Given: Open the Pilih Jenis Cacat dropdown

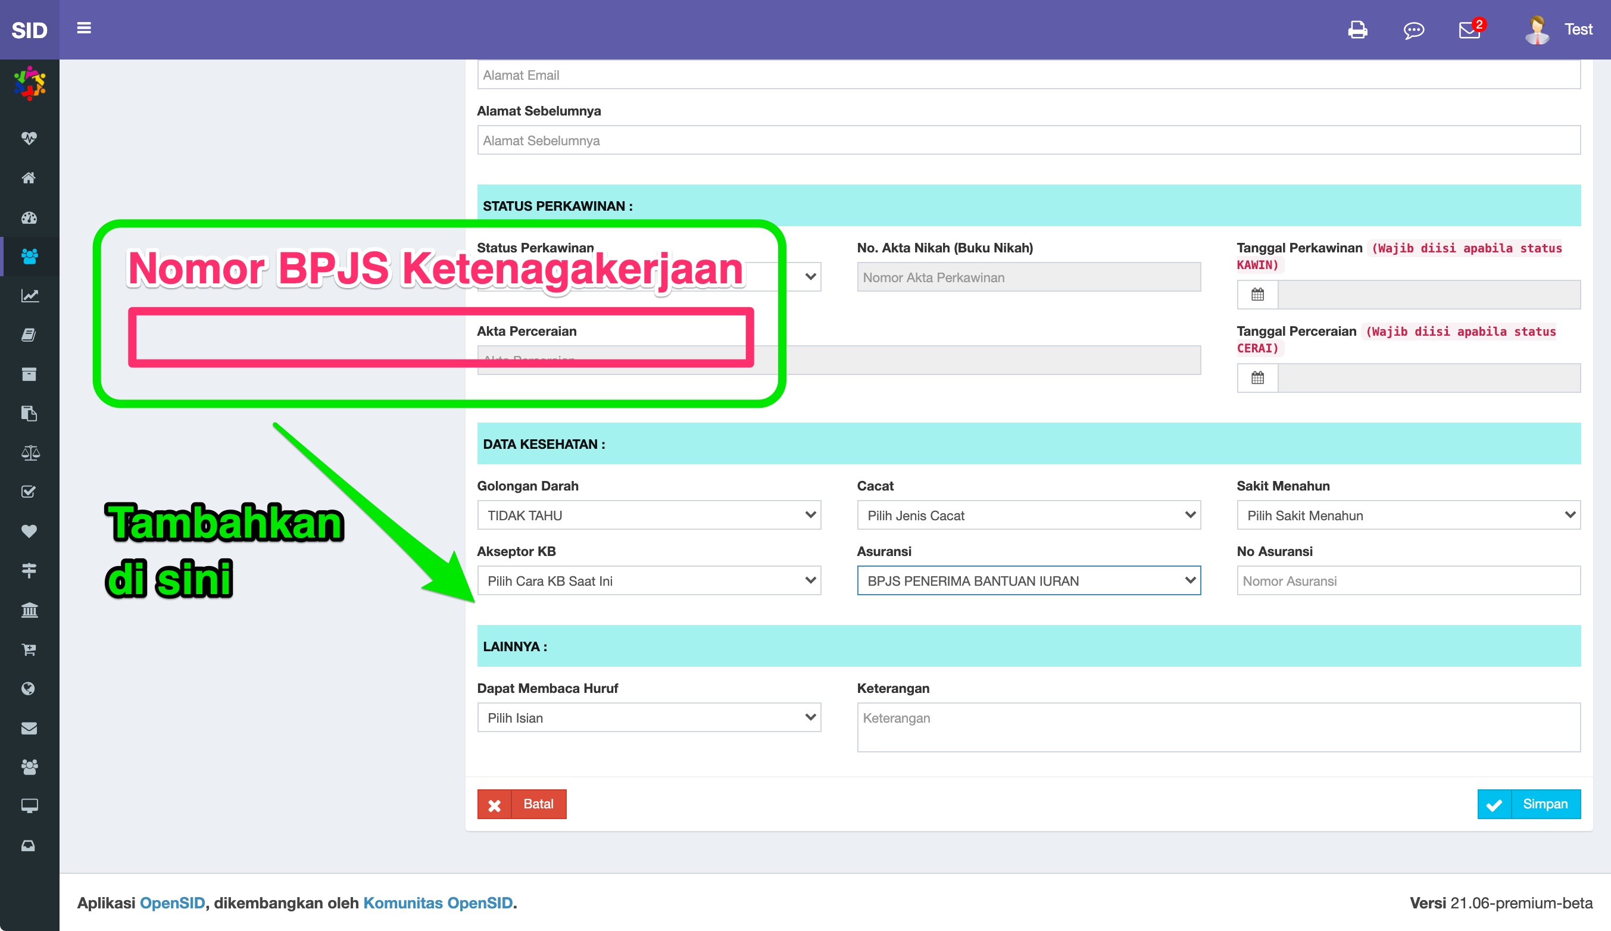Looking at the screenshot, I should tap(1028, 516).
